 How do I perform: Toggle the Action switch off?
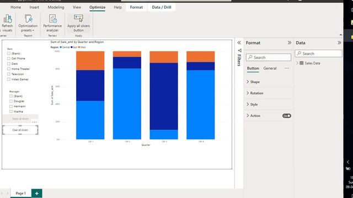[287, 116]
